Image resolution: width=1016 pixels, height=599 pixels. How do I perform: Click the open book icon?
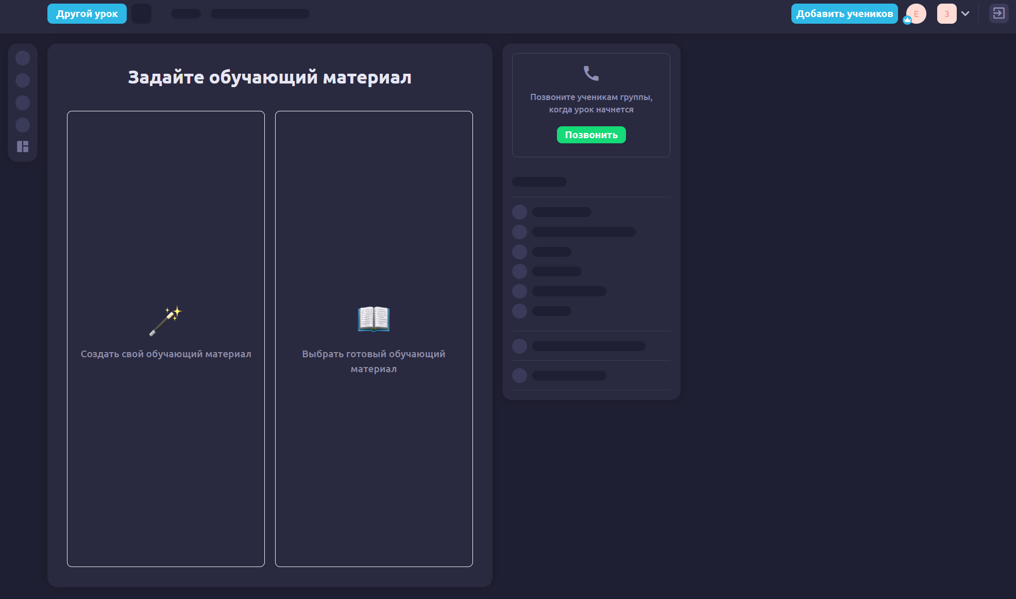(374, 319)
